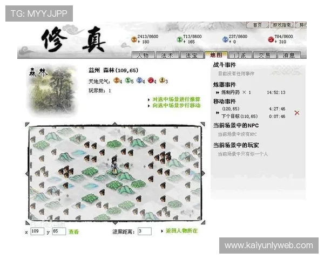Click the gold element icon showing 2413/8600
The width and height of the screenshot is (324, 259).
click(134, 39)
